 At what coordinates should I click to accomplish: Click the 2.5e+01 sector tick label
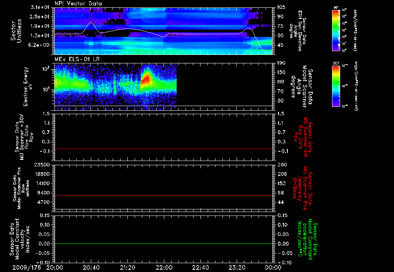tap(40, 17)
